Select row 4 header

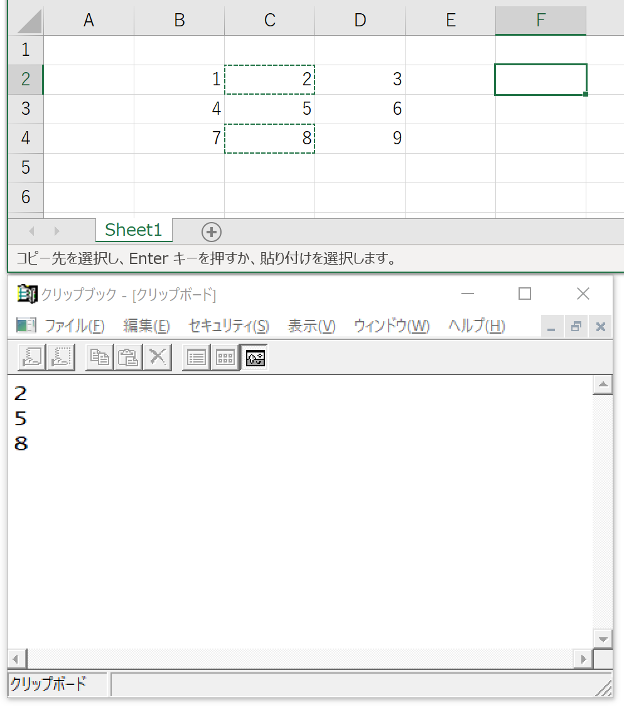click(x=26, y=138)
